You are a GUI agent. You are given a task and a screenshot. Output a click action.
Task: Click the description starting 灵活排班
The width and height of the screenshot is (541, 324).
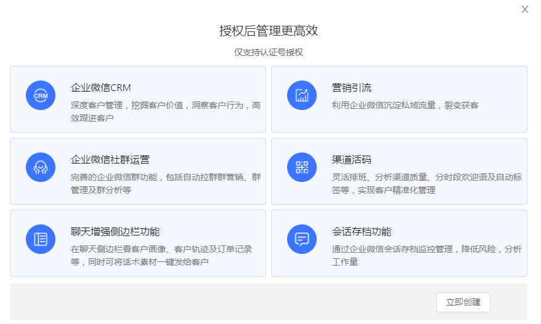427,184
